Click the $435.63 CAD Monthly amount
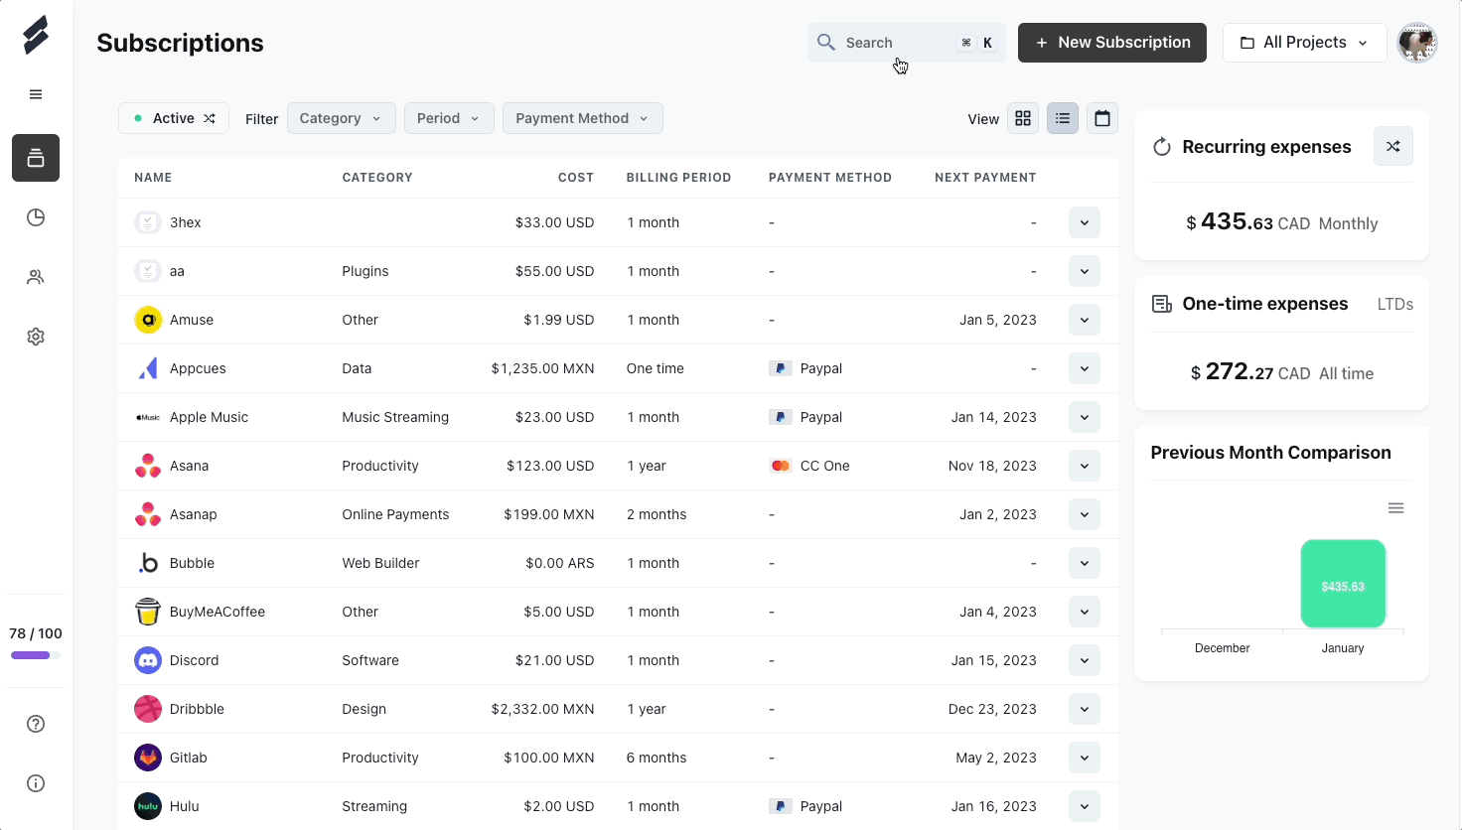1462x830 pixels. tap(1282, 222)
